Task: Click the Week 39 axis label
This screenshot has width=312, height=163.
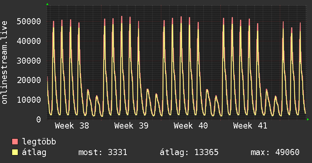Action: click(131, 126)
